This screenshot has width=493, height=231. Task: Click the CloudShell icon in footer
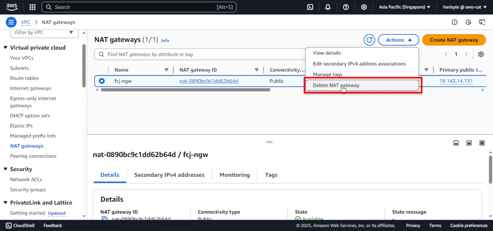(x=8, y=226)
